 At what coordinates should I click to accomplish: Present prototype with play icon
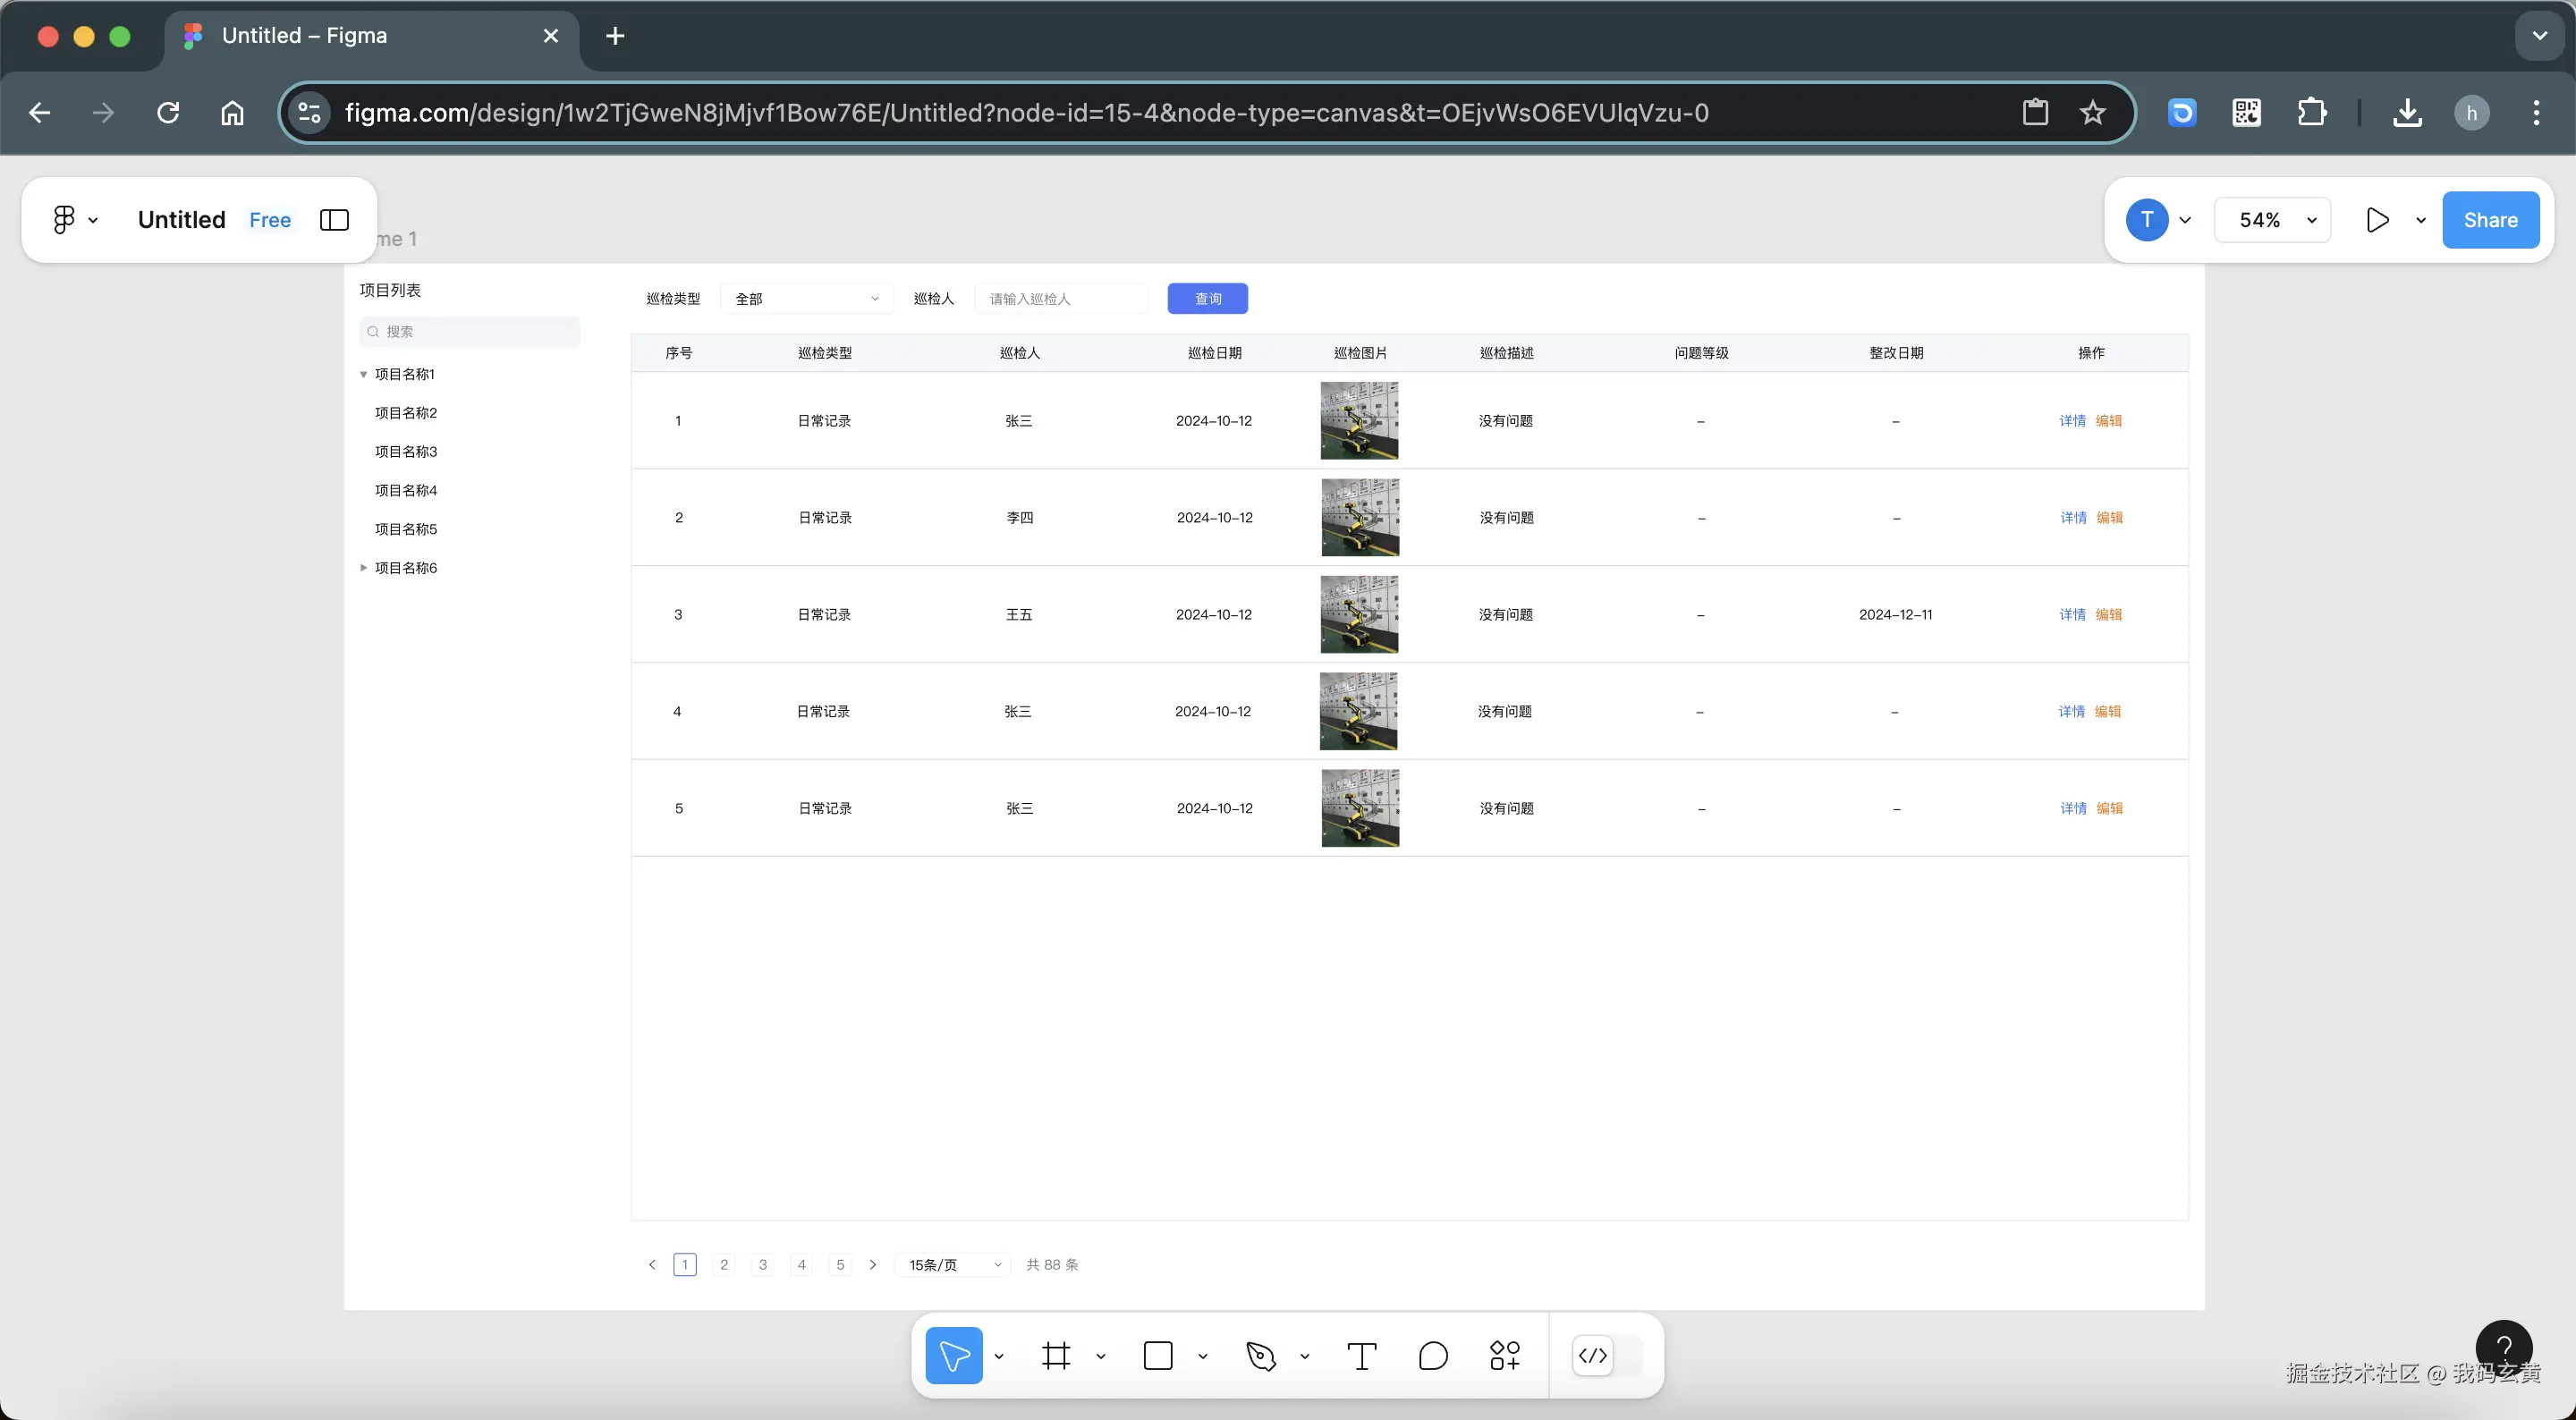coord(2377,220)
